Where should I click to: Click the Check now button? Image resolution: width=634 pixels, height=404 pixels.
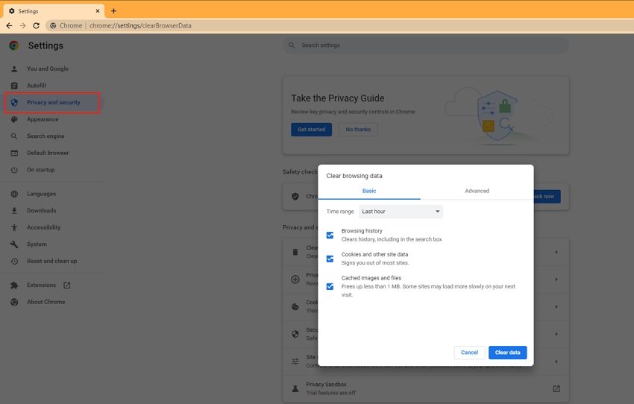click(547, 196)
